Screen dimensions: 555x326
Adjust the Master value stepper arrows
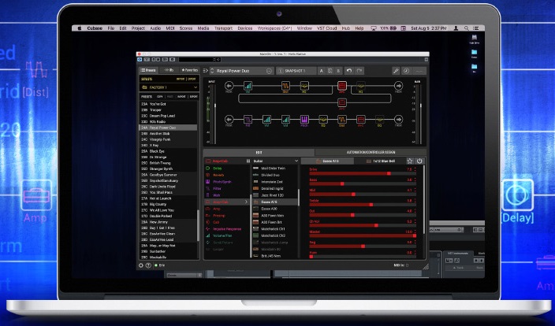point(415,232)
